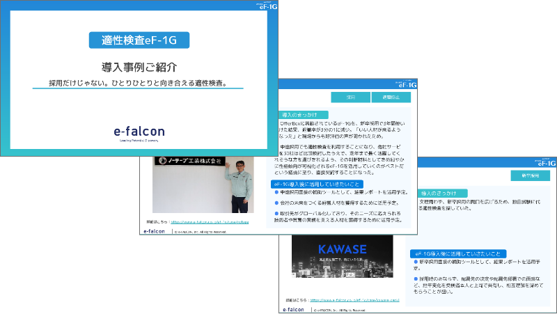Click the 適性検査eF-1G blue title banner
This screenshot has height=314, width=557.
point(139,40)
